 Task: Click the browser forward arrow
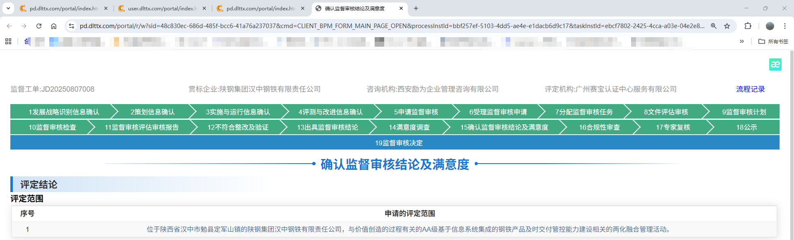pyautogui.click(x=24, y=26)
